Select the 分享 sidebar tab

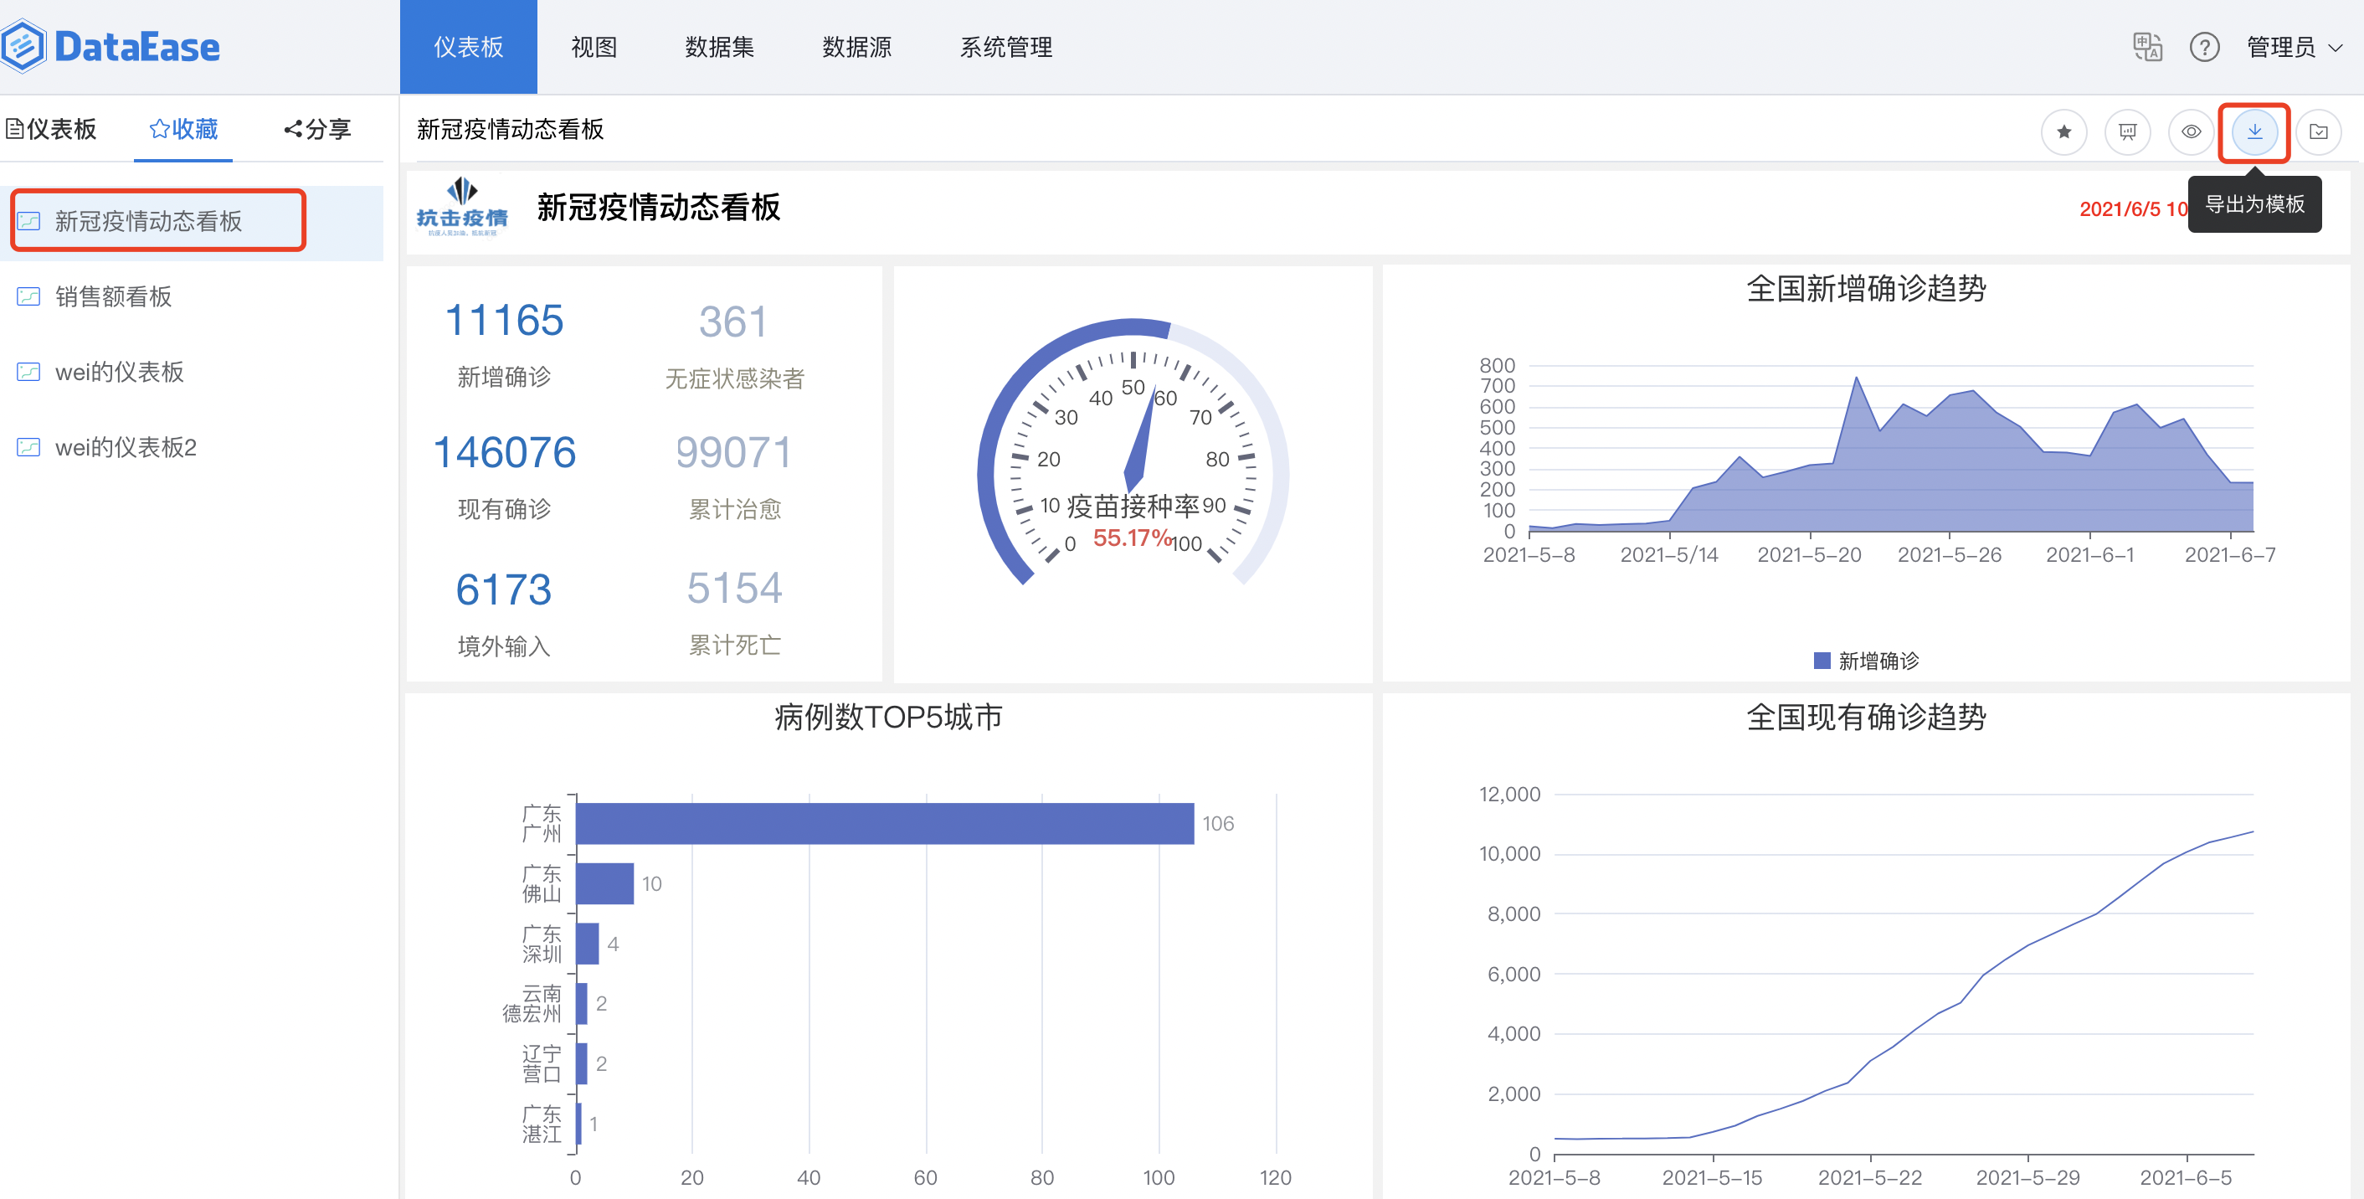click(317, 130)
